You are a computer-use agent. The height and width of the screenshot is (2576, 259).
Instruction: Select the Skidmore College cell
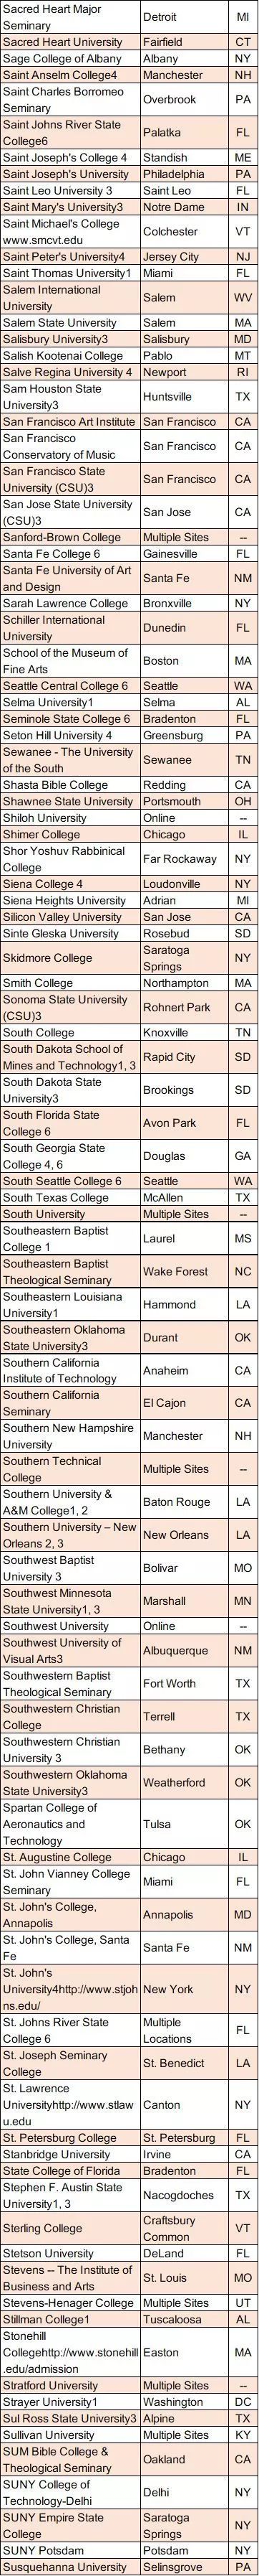69,958
